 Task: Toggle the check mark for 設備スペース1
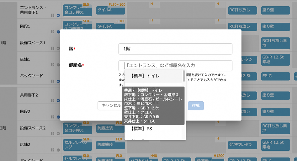58,48
